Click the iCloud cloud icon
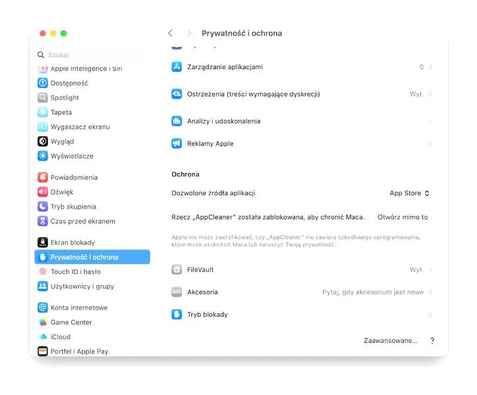This screenshot has height=395, width=477. 43,336
